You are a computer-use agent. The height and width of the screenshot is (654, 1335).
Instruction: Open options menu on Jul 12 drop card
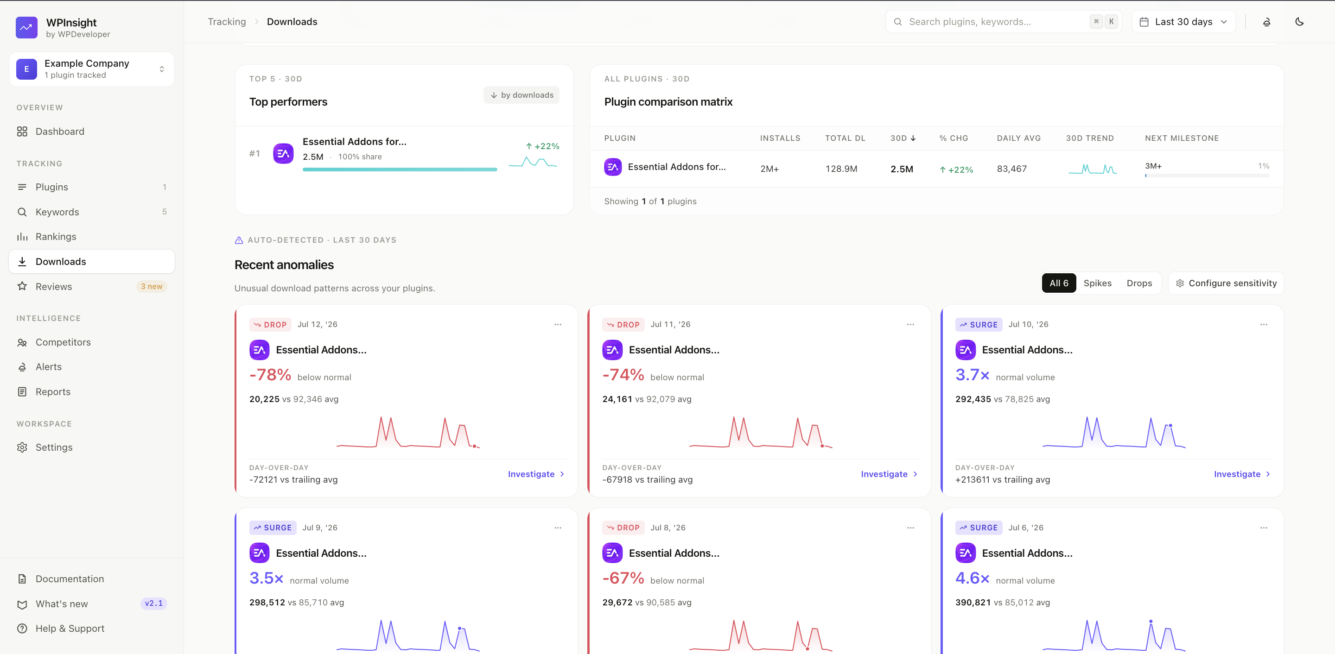click(x=558, y=325)
